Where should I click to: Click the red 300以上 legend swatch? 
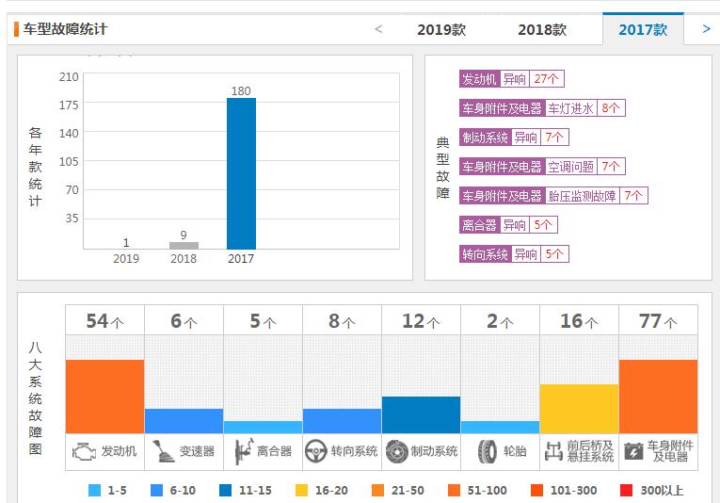click(x=626, y=491)
